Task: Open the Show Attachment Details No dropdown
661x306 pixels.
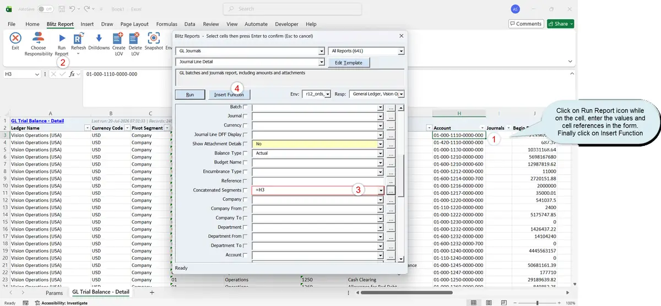Action: click(x=380, y=144)
